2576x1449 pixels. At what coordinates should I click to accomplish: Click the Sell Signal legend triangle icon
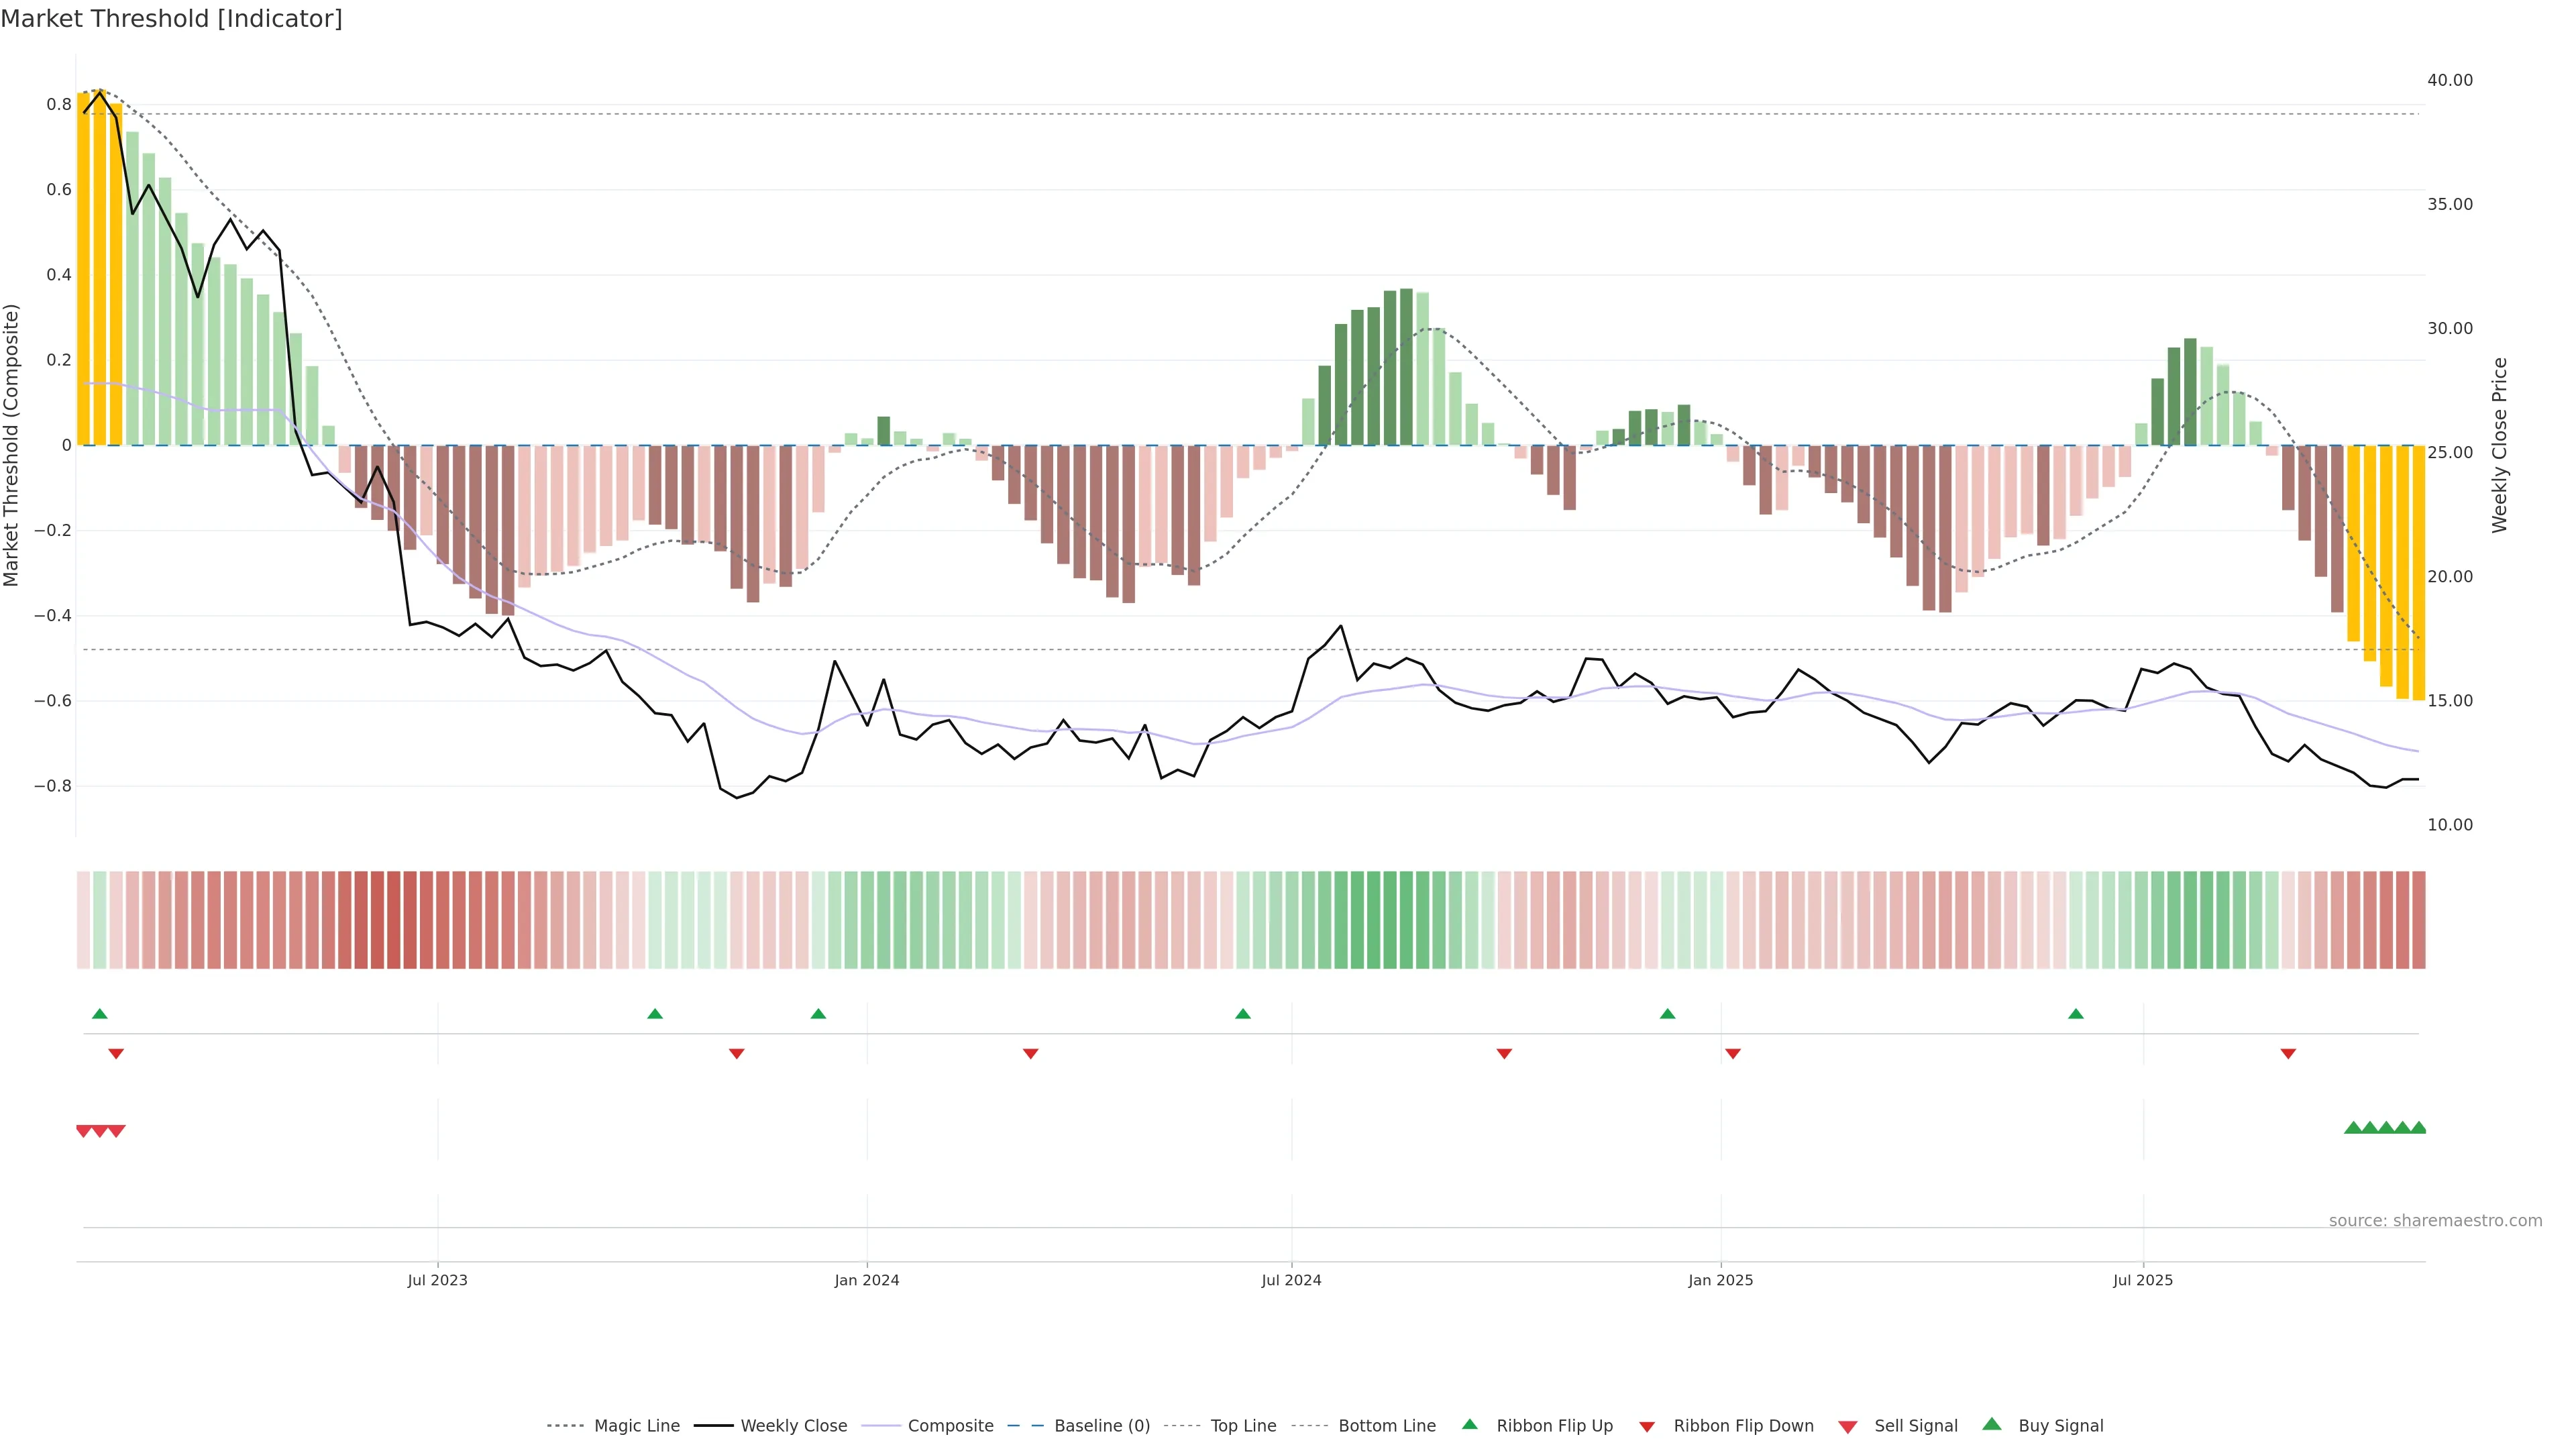(x=1847, y=1427)
